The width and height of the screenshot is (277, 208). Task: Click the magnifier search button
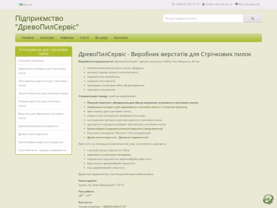click(252, 18)
